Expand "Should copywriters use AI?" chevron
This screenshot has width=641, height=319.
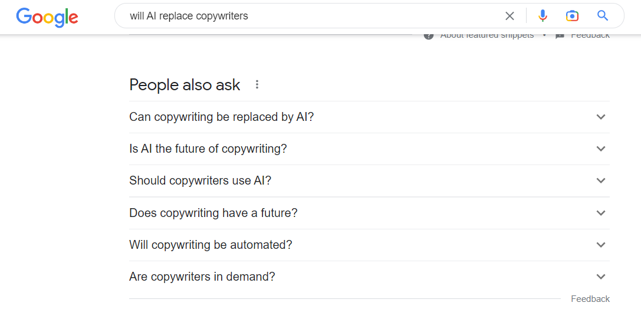coord(601,180)
